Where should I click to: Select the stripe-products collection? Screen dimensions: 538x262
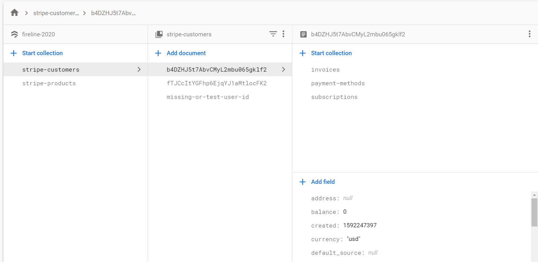pos(49,83)
